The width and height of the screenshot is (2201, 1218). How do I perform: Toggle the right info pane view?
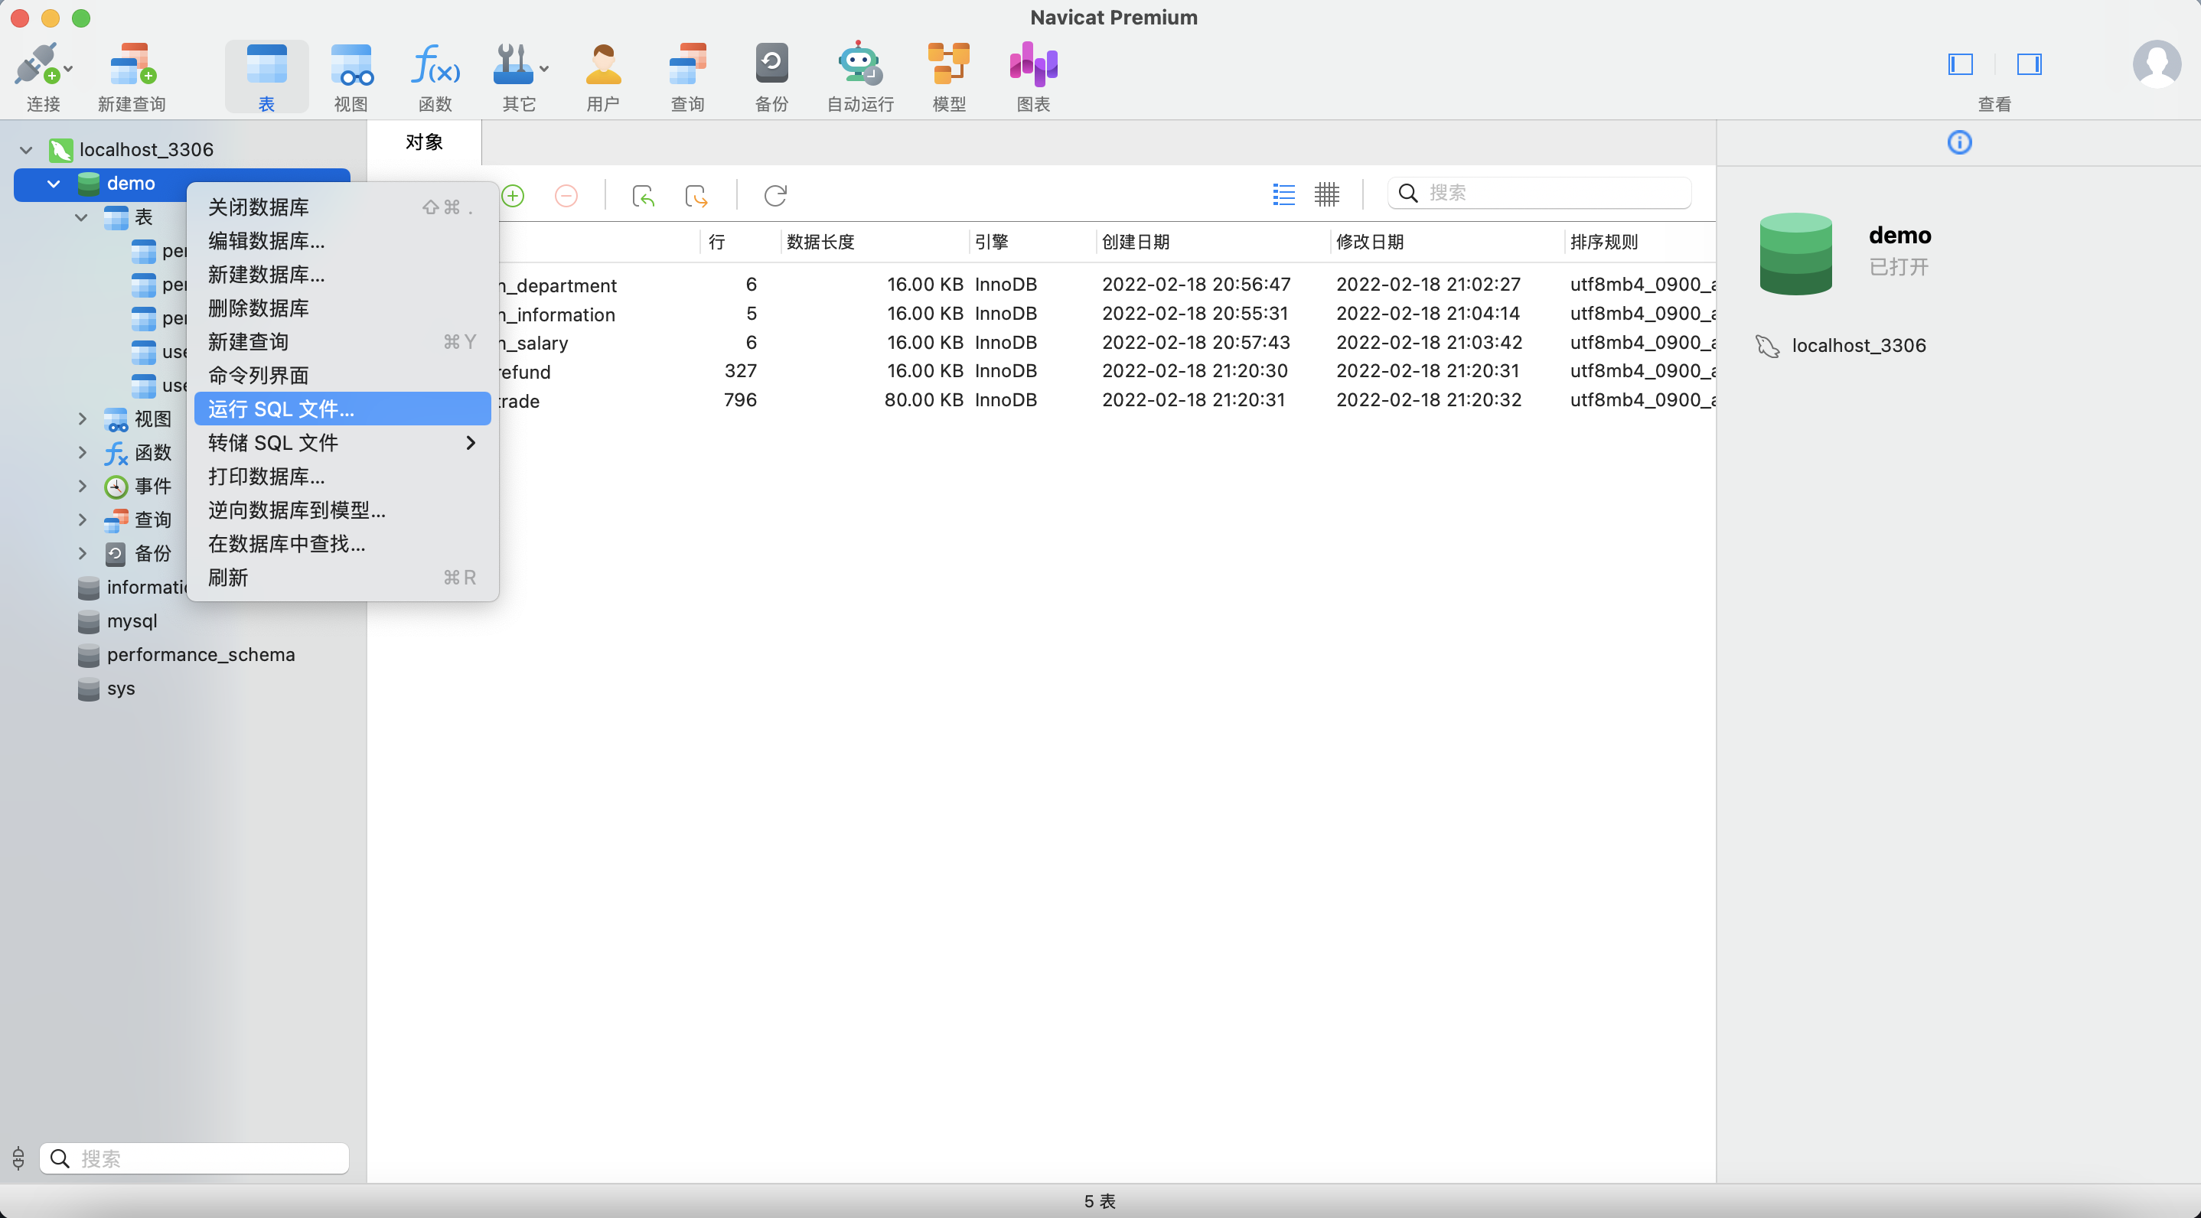(x=2030, y=64)
